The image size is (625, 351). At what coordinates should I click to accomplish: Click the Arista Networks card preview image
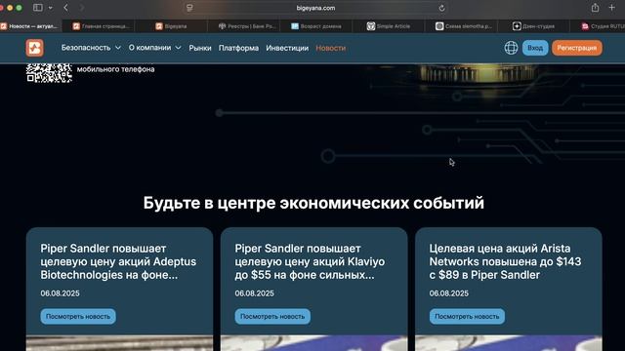coord(509,343)
